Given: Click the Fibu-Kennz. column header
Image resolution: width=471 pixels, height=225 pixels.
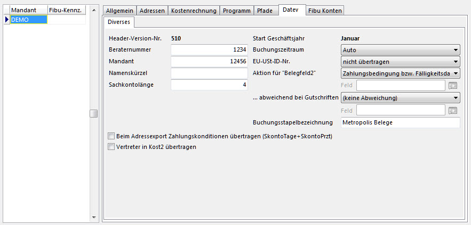Looking at the screenshot, I should tap(65, 10).
